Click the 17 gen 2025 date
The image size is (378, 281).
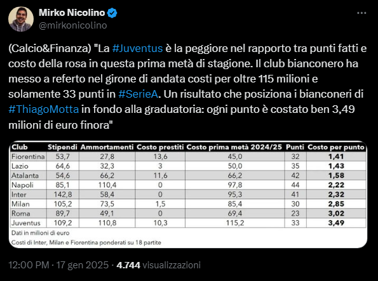[x=82, y=265]
